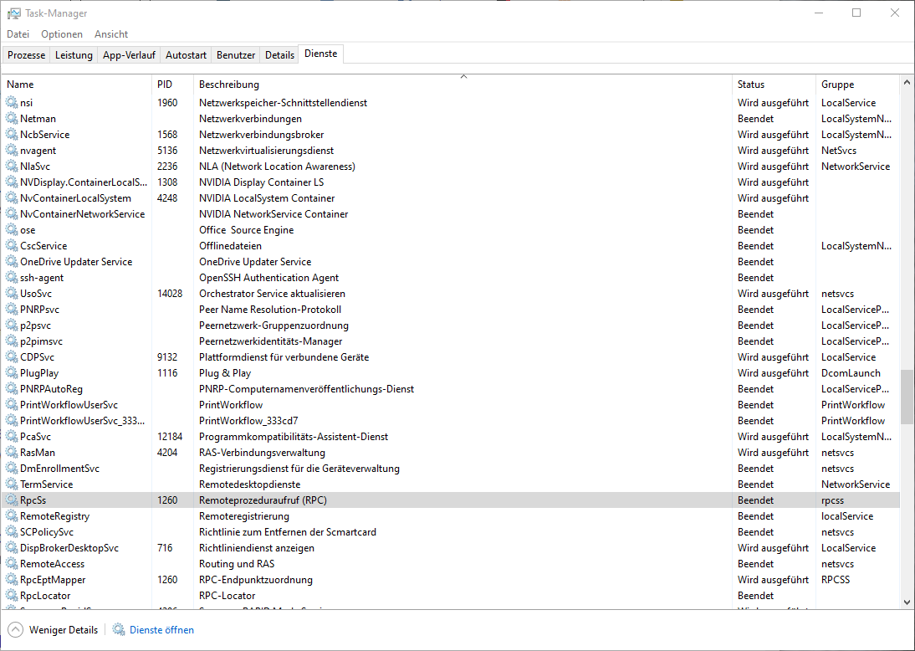The width and height of the screenshot is (915, 651).
Task: Click the group value DcomLaunch
Action: 851,372
